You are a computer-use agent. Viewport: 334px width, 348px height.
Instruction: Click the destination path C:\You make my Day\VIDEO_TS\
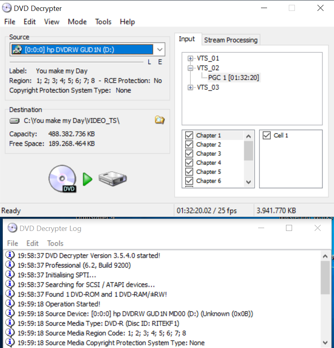coord(72,121)
